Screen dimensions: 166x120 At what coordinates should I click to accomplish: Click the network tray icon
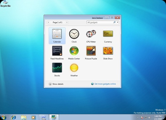tap(146, 117)
